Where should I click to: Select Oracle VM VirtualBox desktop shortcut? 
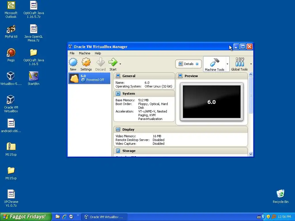click(x=11, y=104)
